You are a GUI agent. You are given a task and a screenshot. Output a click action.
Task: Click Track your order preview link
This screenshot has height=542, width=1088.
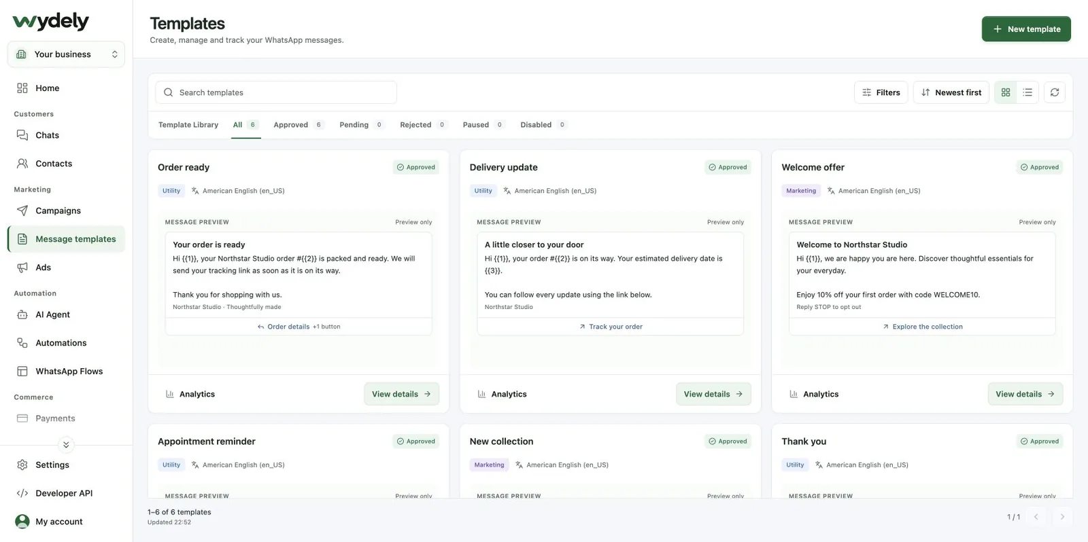611,327
